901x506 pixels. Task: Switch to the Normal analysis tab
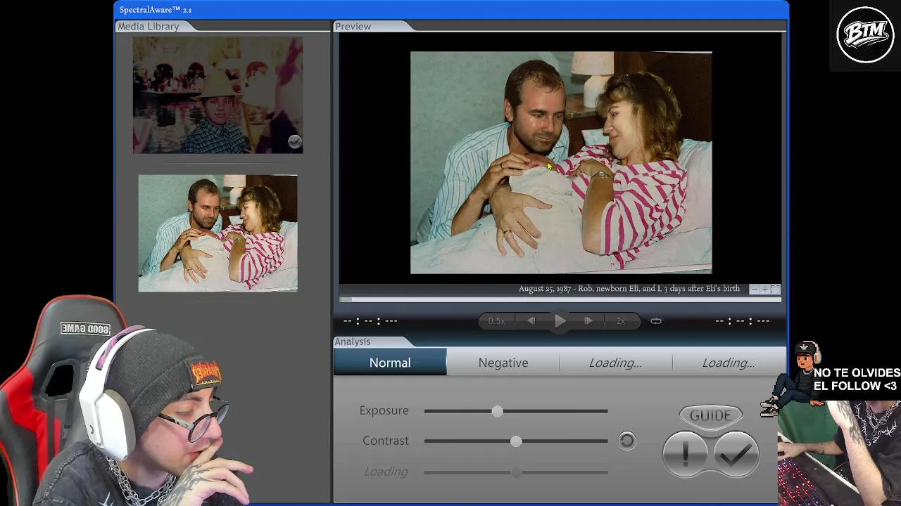point(390,363)
